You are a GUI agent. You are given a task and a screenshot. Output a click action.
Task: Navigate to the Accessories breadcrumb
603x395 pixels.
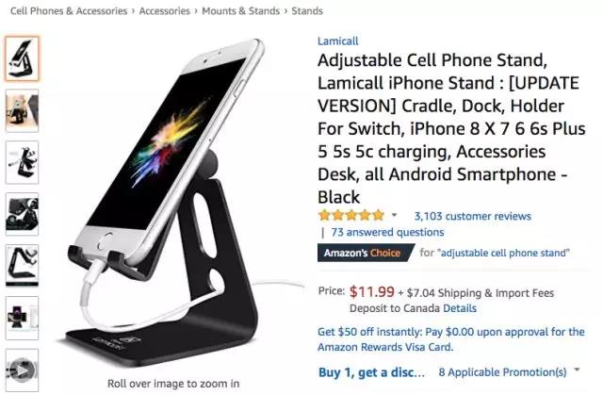click(165, 11)
